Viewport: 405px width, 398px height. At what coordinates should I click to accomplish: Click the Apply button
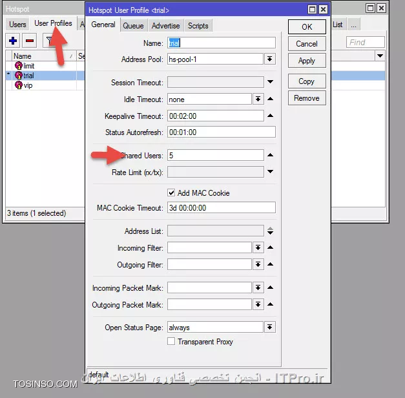[x=307, y=61]
